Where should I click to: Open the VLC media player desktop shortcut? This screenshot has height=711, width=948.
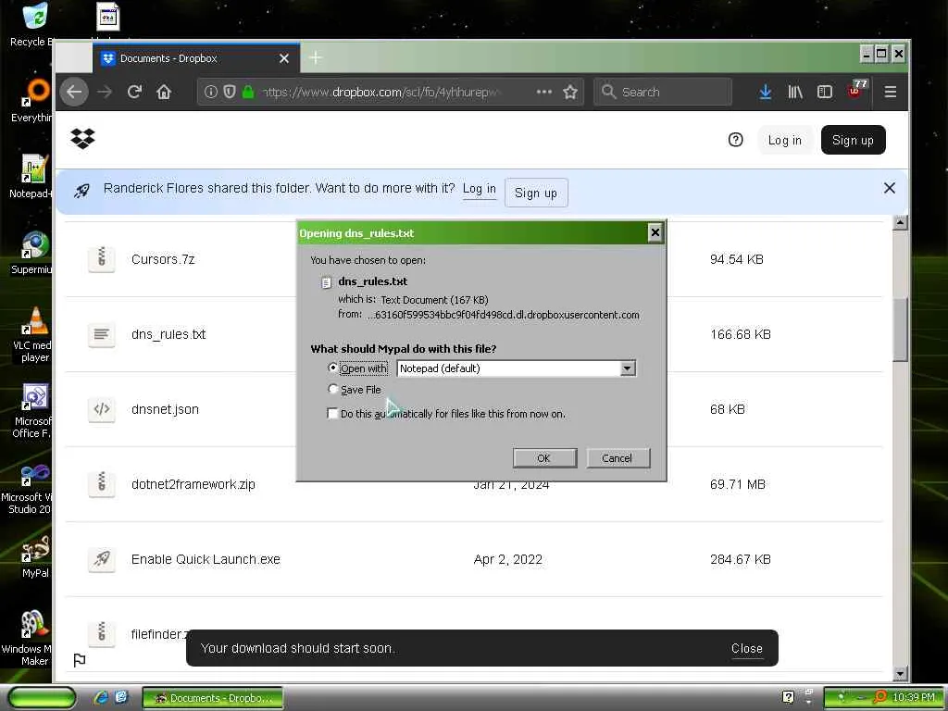pyautogui.click(x=34, y=334)
